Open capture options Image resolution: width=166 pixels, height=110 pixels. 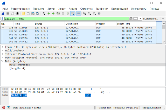coord(17,13)
